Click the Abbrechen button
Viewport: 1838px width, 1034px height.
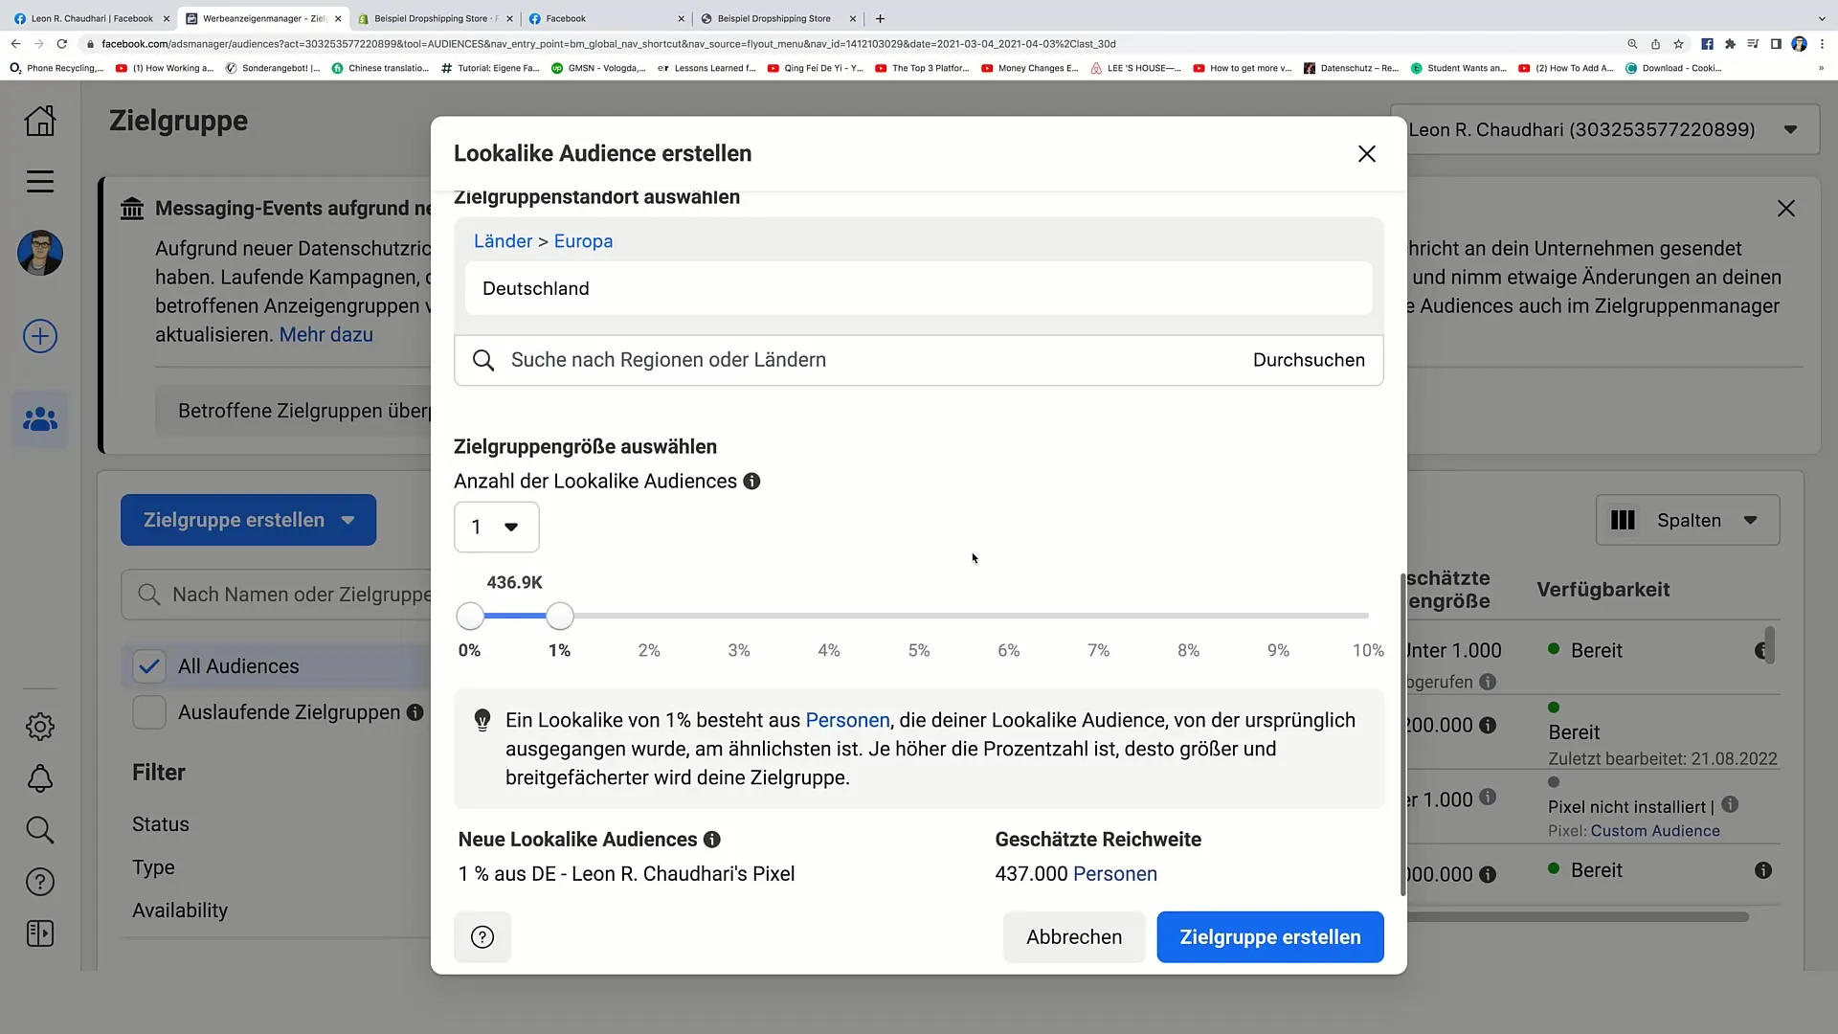(1074, 937)
